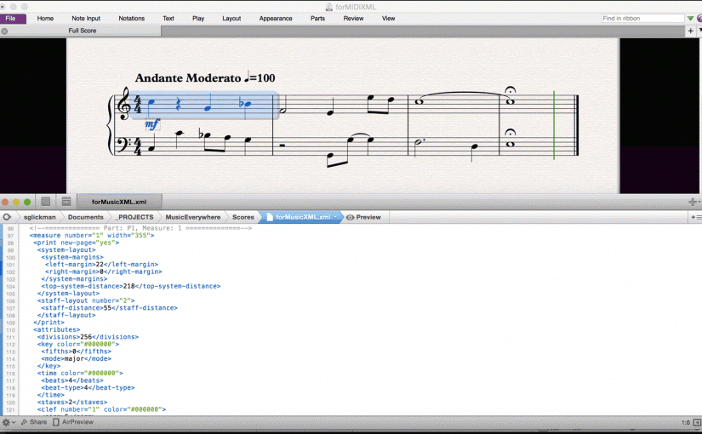The width and height of the screenshot is (702, 434).
Task: Click the Share button in the status bar
Action: pyautogui.click(x=34, y=422)
